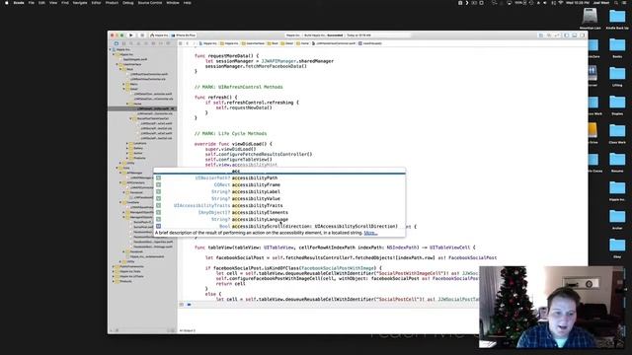
Task: Open Kindle Back Up folder on desktop
Action: point(617,19)
